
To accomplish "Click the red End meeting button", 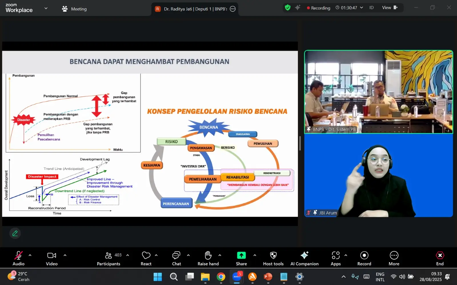I will point(440,258).
